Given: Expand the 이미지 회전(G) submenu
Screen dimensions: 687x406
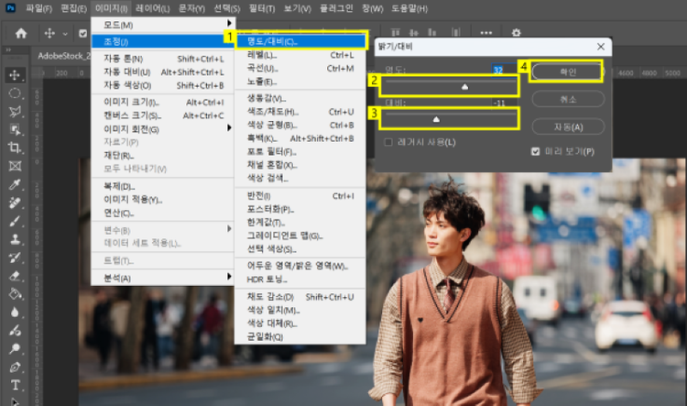Looking at the screenshot, I should point(162,129).
